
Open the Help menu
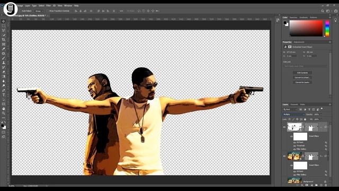tap(76, 6)
